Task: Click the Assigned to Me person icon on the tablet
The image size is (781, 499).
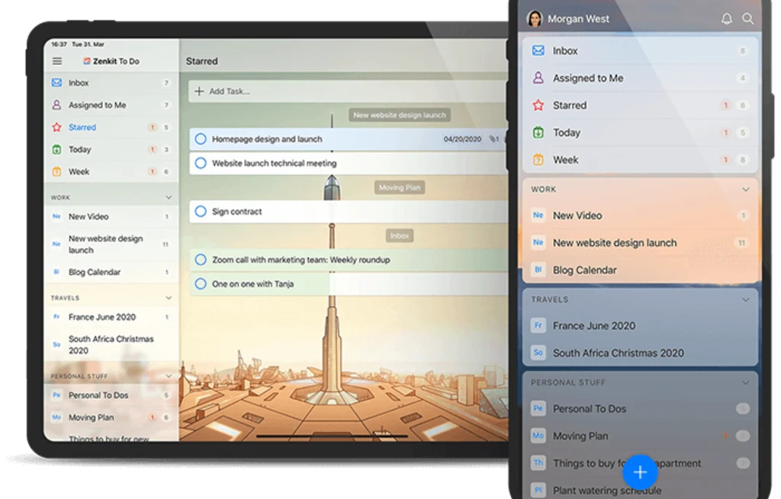Action: pyautogui.click(x=56, y=105)
